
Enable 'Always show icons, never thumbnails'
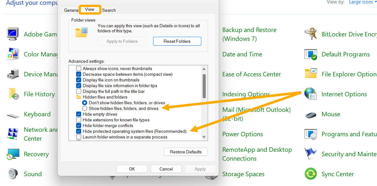point(78,68)
